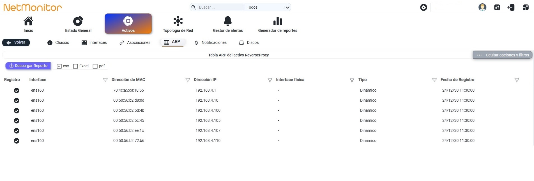Click the logout arrow icon
The height and width of the screenshot is (181, 534).
click(x=511, y=7)
